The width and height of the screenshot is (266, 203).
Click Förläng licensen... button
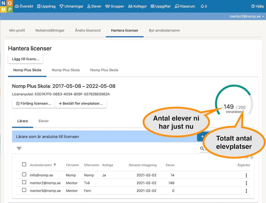33,103
